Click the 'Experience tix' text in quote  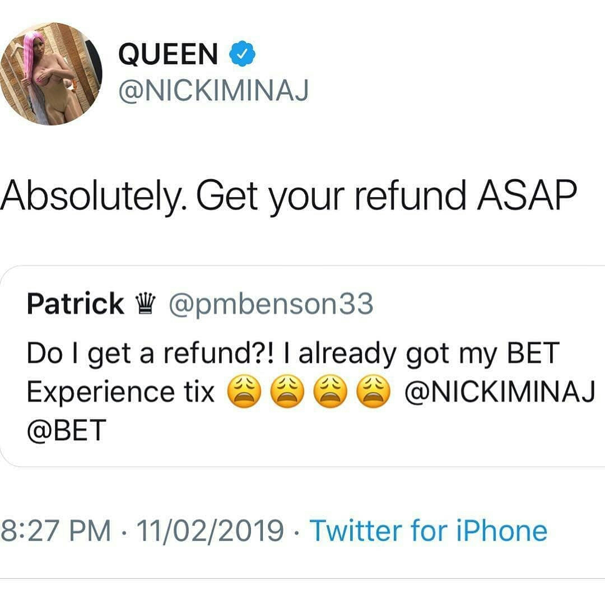point(120,392)
